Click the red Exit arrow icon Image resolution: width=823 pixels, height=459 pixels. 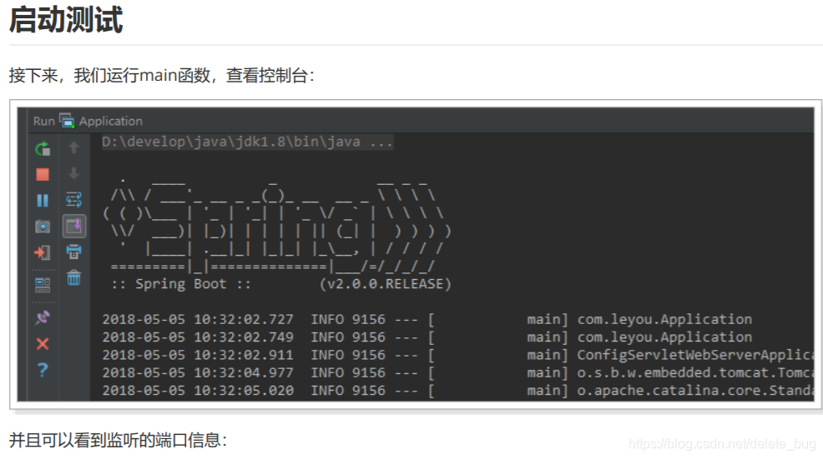pyautogui.click(x=43, y=252)
